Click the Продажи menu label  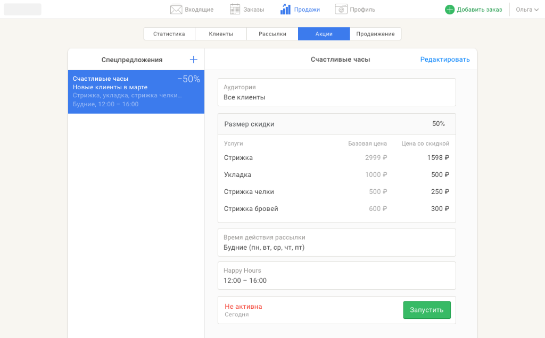(x=307, y=10)
